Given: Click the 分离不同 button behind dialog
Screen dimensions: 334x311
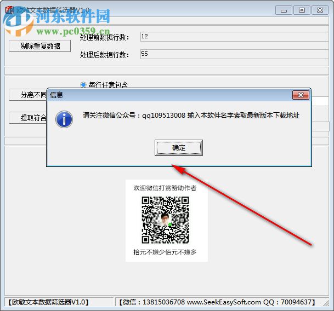Looking at the screenshot, I should [x=27, y=95].
